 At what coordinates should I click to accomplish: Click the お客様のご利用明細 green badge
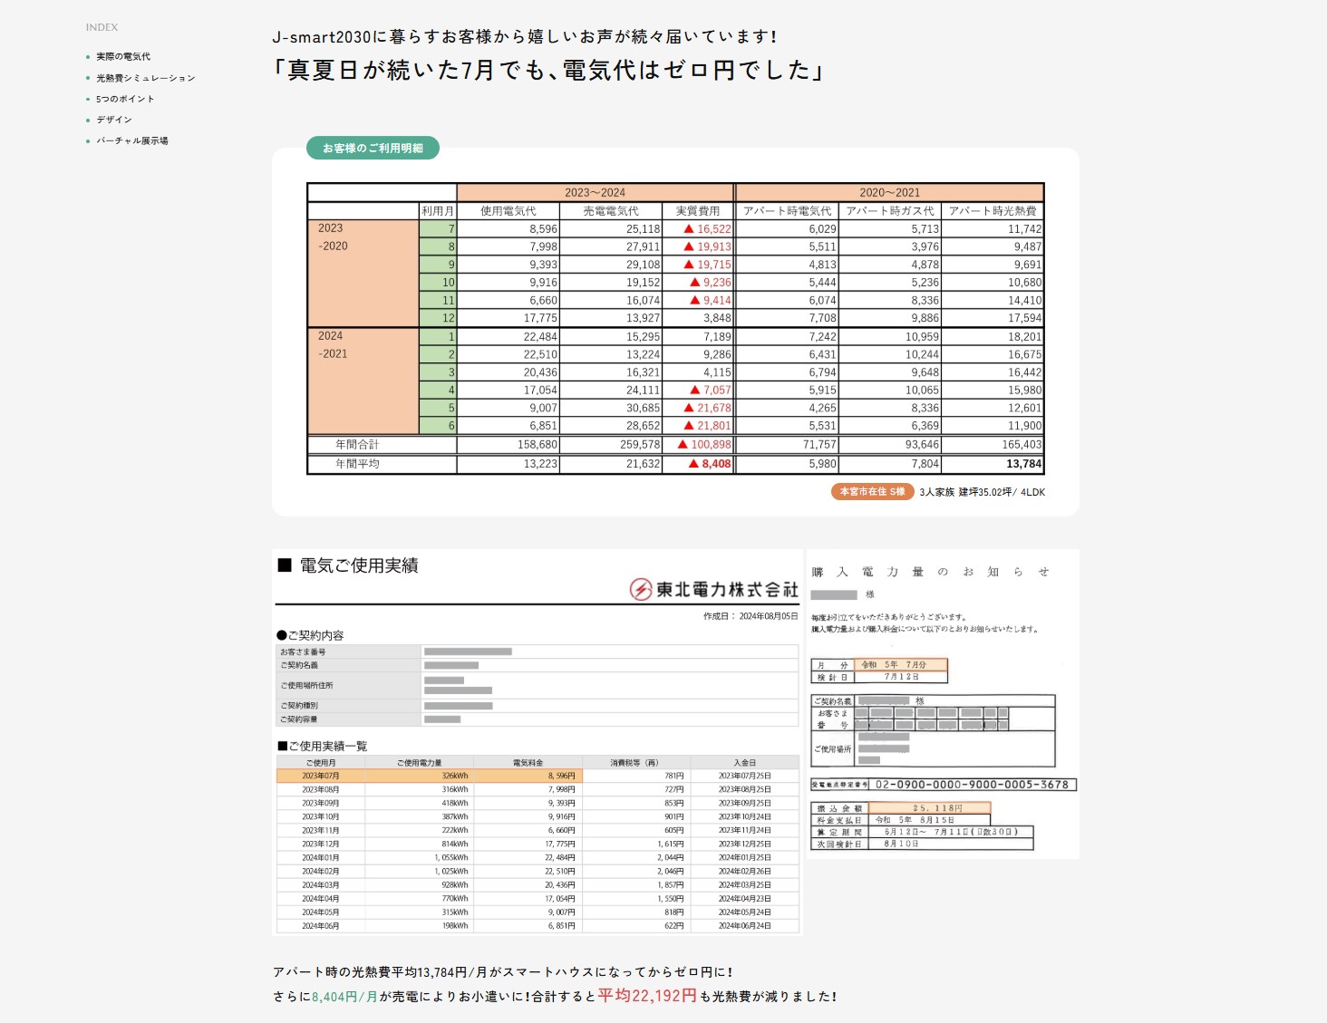tap(373, 148)
